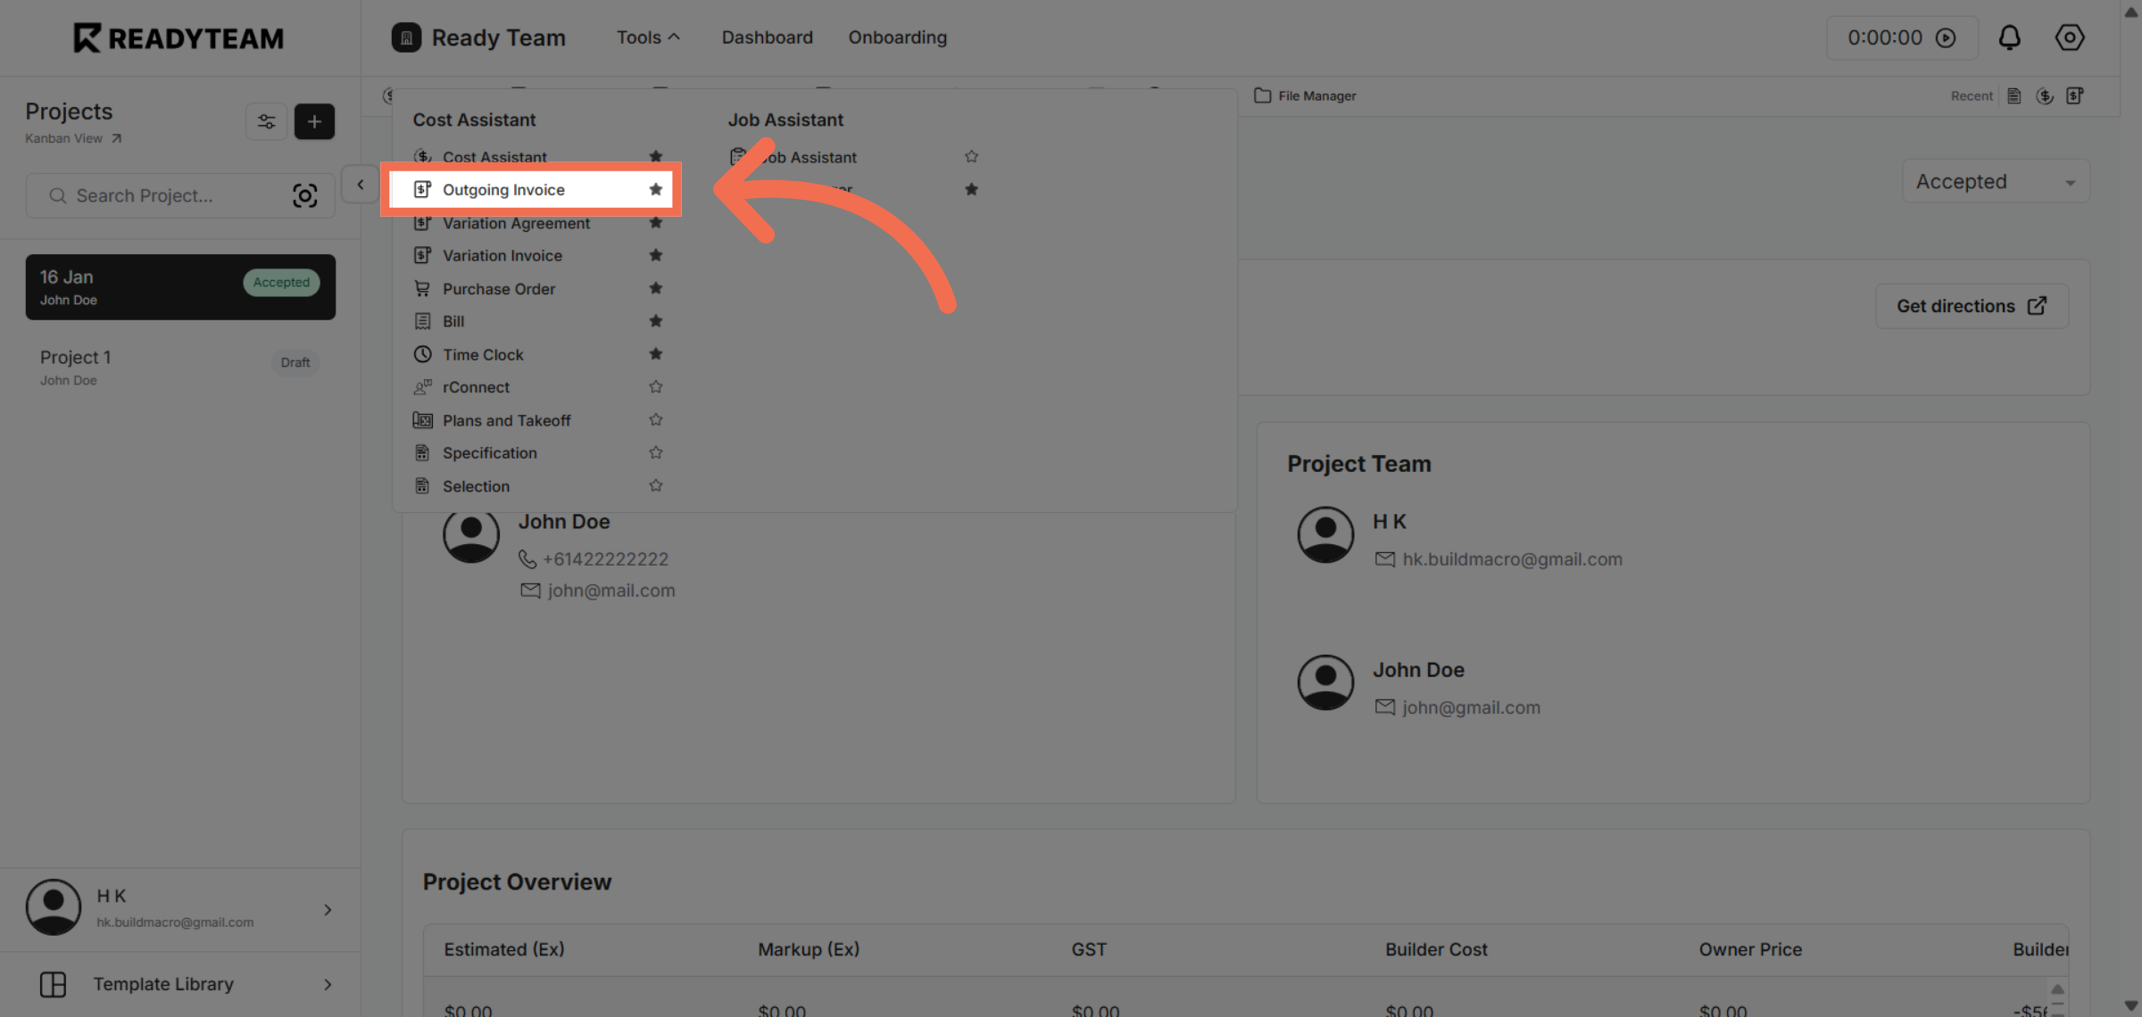Toggle favorite star for Plans and Takeoff
The height and width of the screenshot is (1017, 2142).
coord(656,420)
